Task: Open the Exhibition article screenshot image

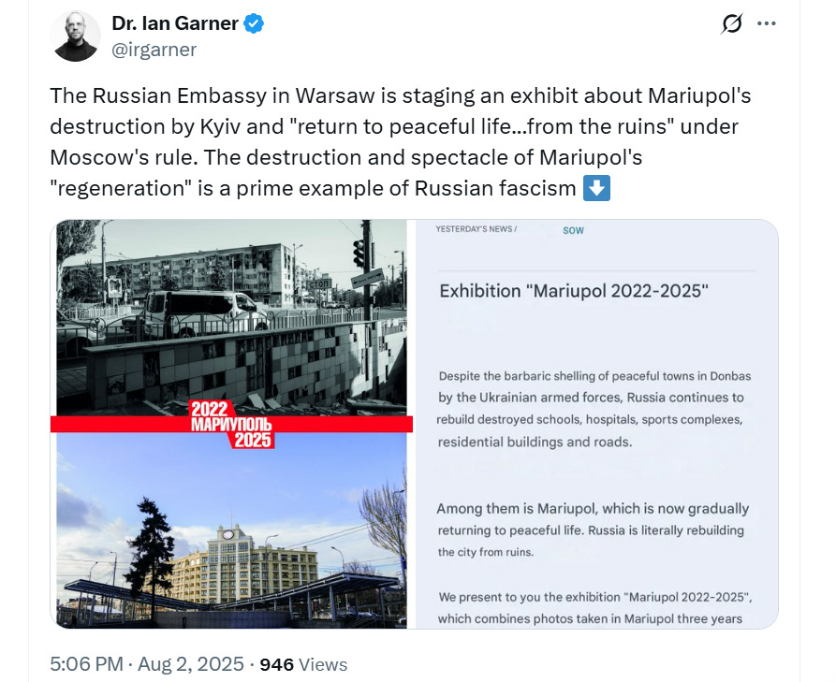Action: [596, 424]
